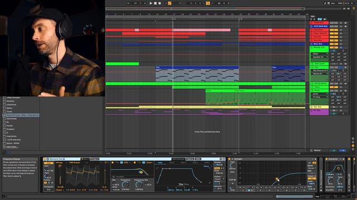
Task: Toggle the Lock Envelopes icon
Action: [x=325, y=19]
